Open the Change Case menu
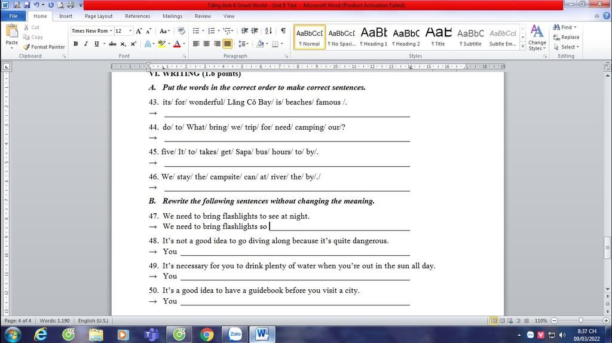Screen dimensions: 612x343 coord(164,31)
